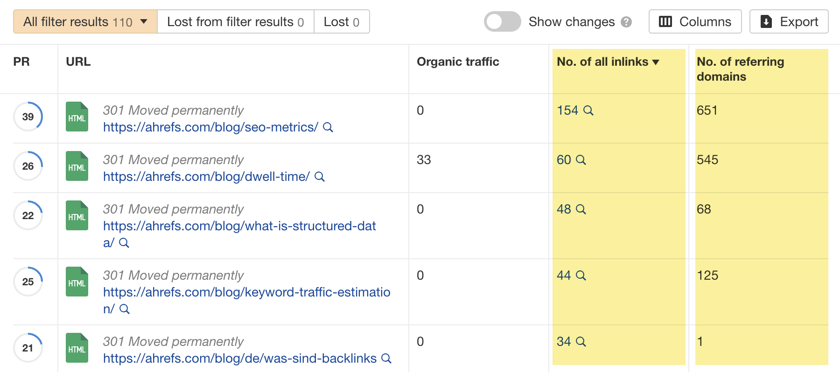Click the magnifier next to keyword-traffic-estimation URL

pyautogui.click(x=124, y=309)
